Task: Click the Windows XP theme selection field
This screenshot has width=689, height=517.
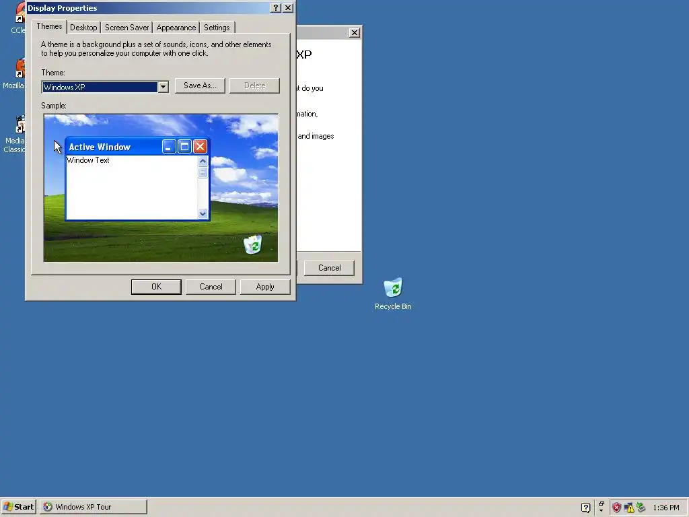Action: click(100, 87)
